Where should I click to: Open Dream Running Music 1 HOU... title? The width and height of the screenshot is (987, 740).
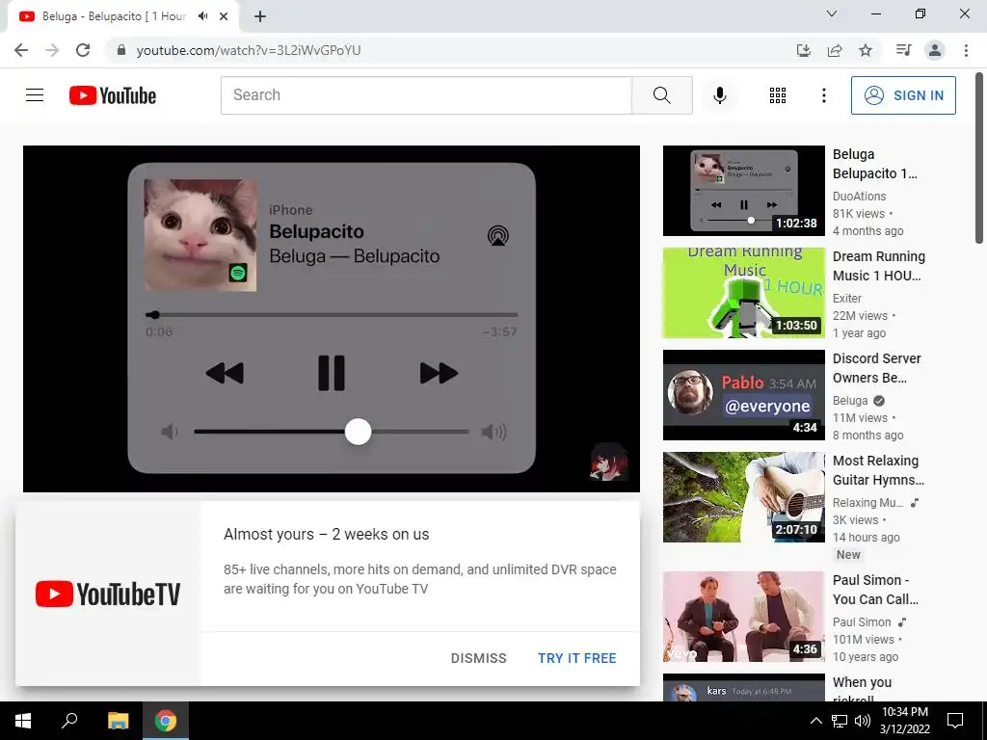tap(879, 266)
